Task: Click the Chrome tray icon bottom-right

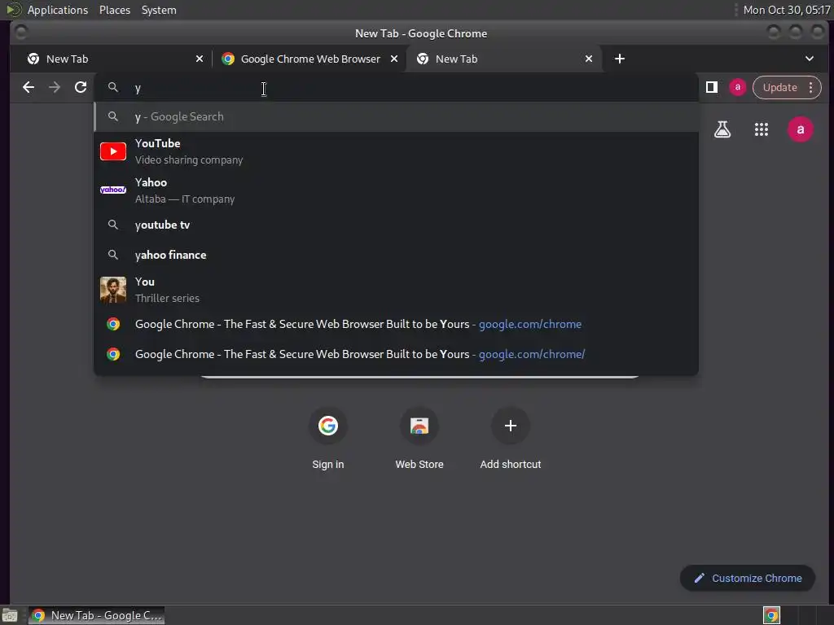Action: click(x=771, y=615)
